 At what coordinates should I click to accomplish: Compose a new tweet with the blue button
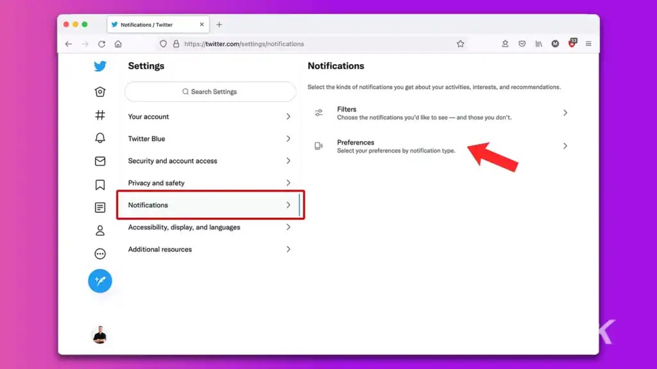[x=100, y=281]
